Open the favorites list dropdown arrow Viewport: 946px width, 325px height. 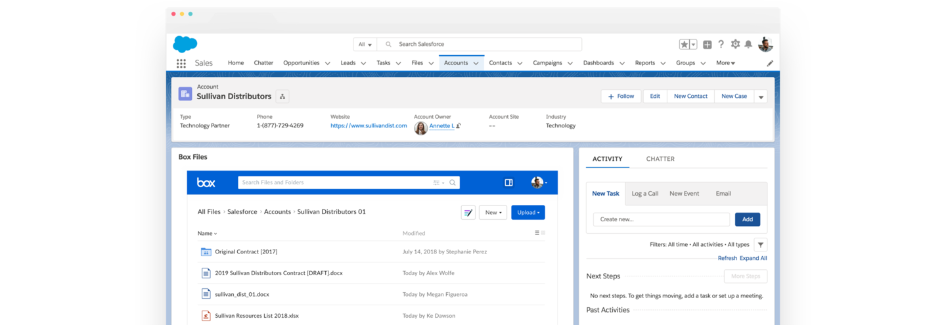click(693, 44)
